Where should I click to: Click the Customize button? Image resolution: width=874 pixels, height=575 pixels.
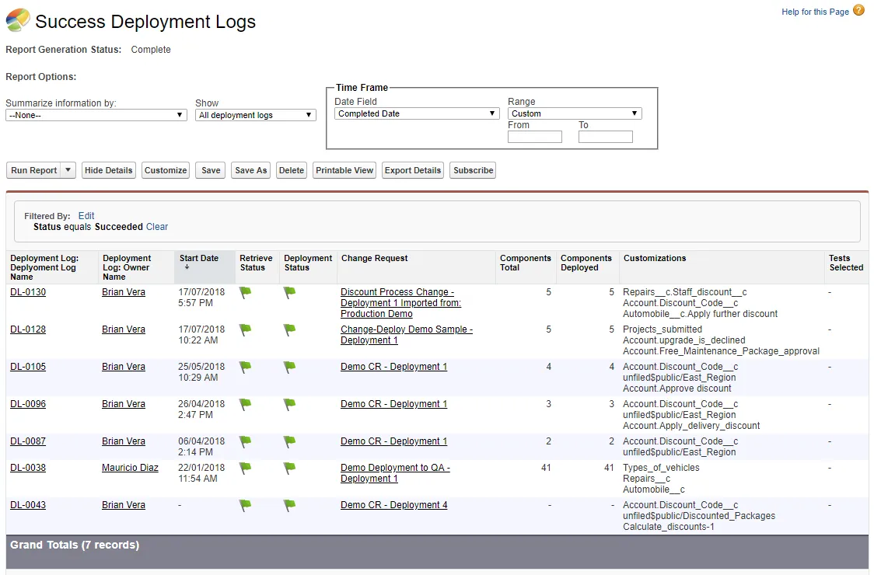click(x=166, y=170)
